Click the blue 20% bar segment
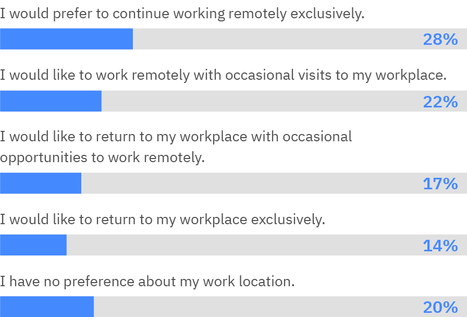The width and height of the screenshot is (467, 317). click(x=47, y=307)
